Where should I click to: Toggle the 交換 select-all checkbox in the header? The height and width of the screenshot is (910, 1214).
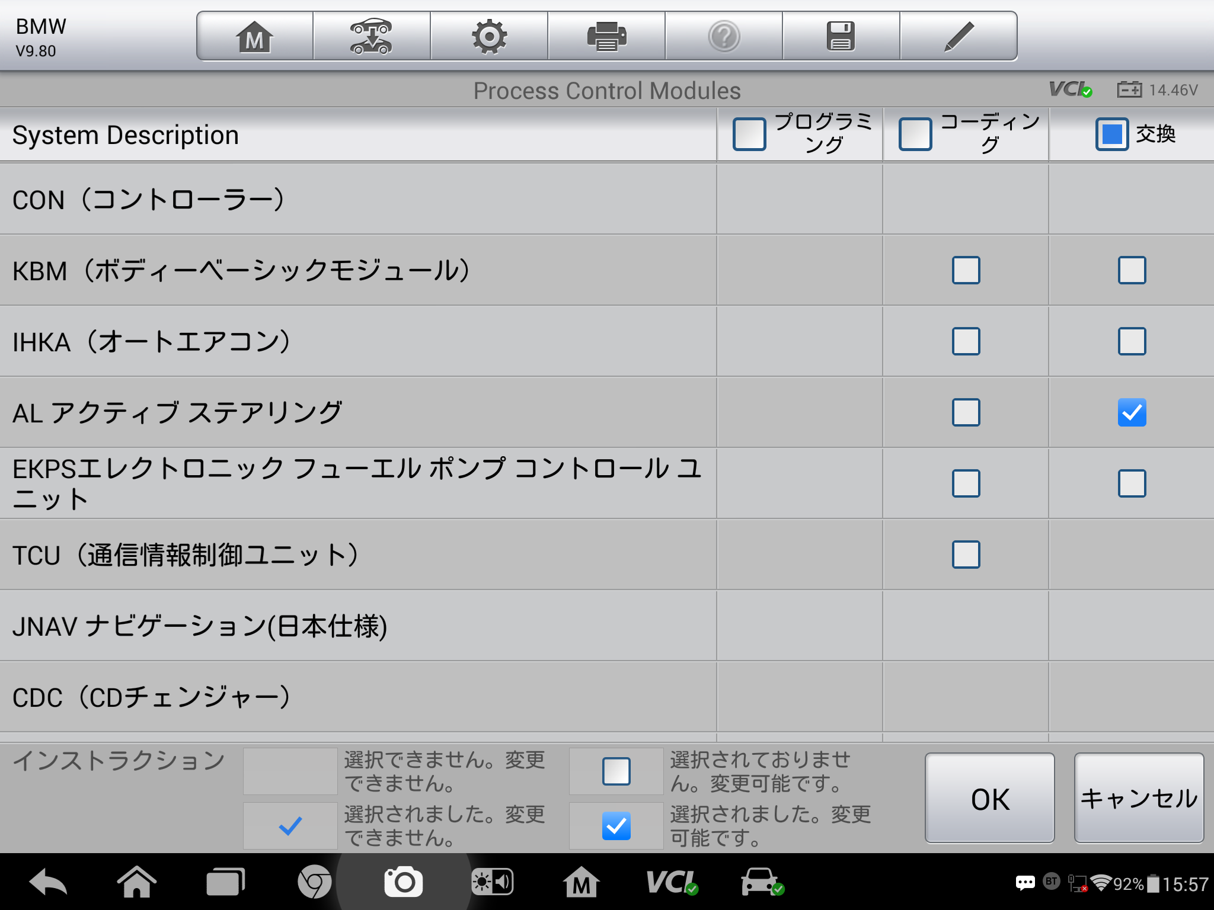1112,134
